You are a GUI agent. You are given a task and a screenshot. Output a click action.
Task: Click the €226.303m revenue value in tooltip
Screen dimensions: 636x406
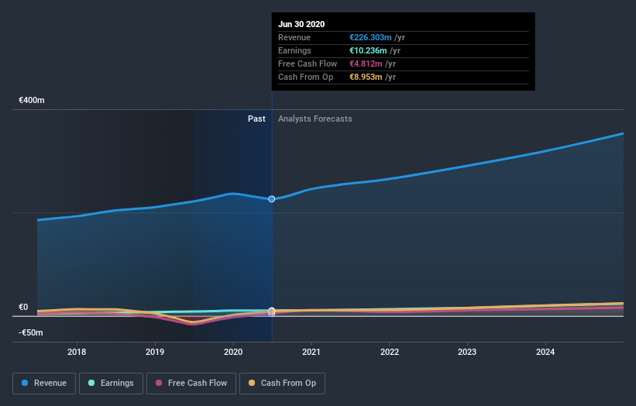point(370,37)
